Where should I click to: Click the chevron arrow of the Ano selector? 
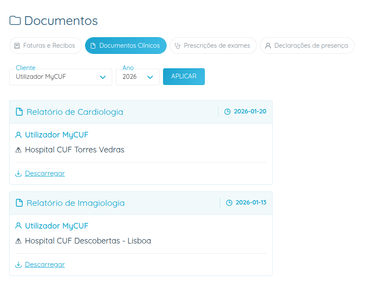150,77
